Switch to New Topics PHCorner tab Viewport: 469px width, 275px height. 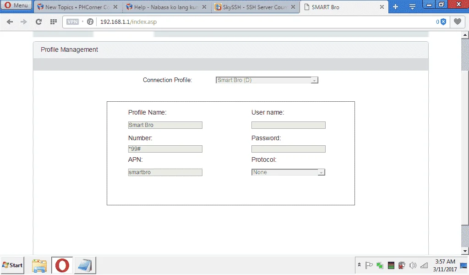(78, 7)
